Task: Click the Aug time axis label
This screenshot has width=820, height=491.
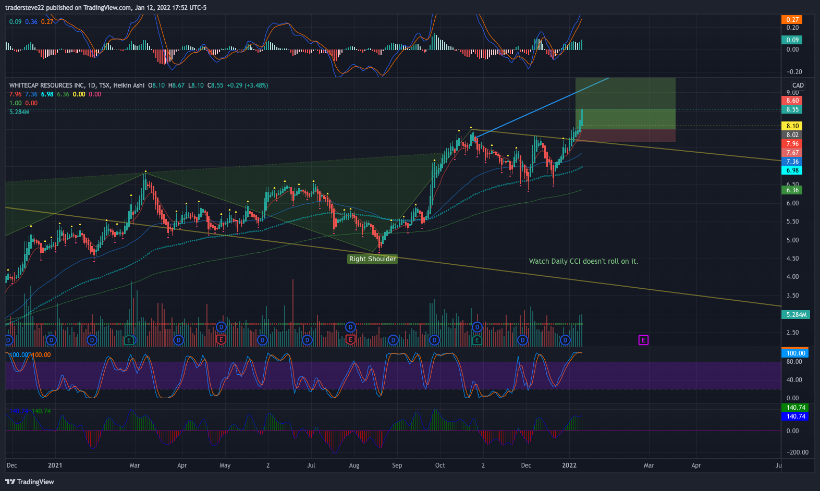Action: [354, 465]
